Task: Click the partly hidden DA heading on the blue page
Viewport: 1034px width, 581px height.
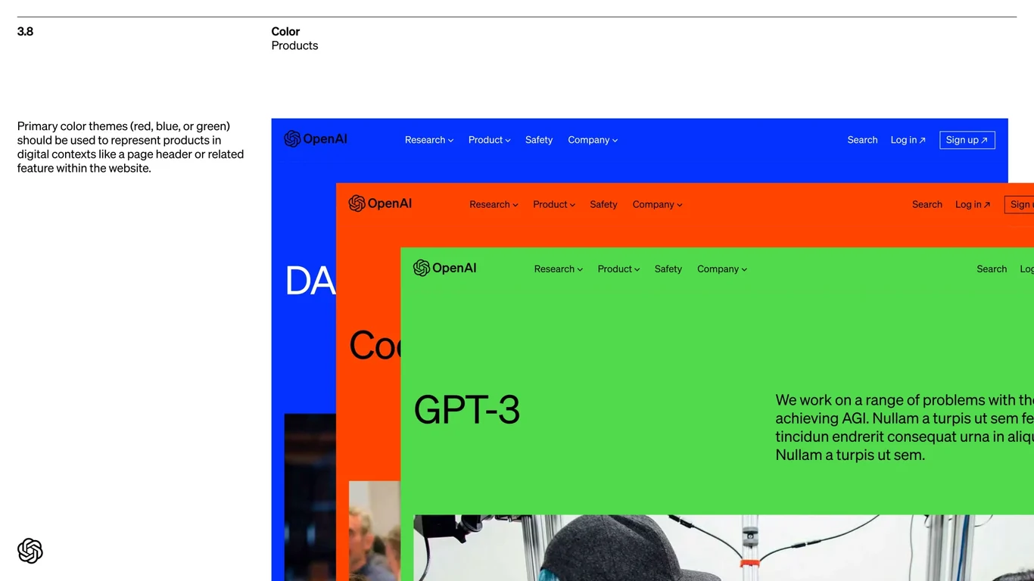Action: point(310,281)
